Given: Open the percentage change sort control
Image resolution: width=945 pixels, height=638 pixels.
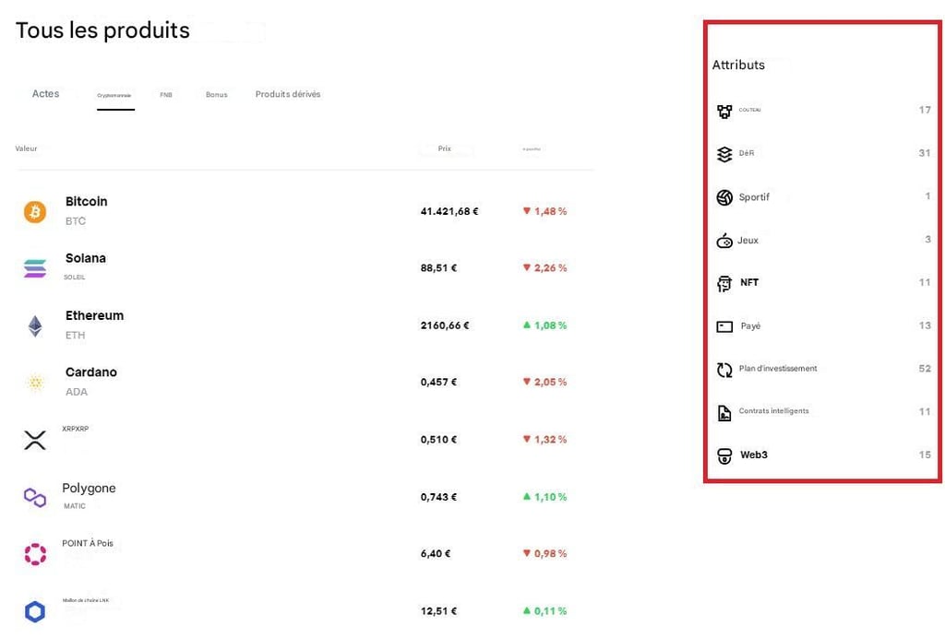Looking at the screenshot, I should pos(532,149).
